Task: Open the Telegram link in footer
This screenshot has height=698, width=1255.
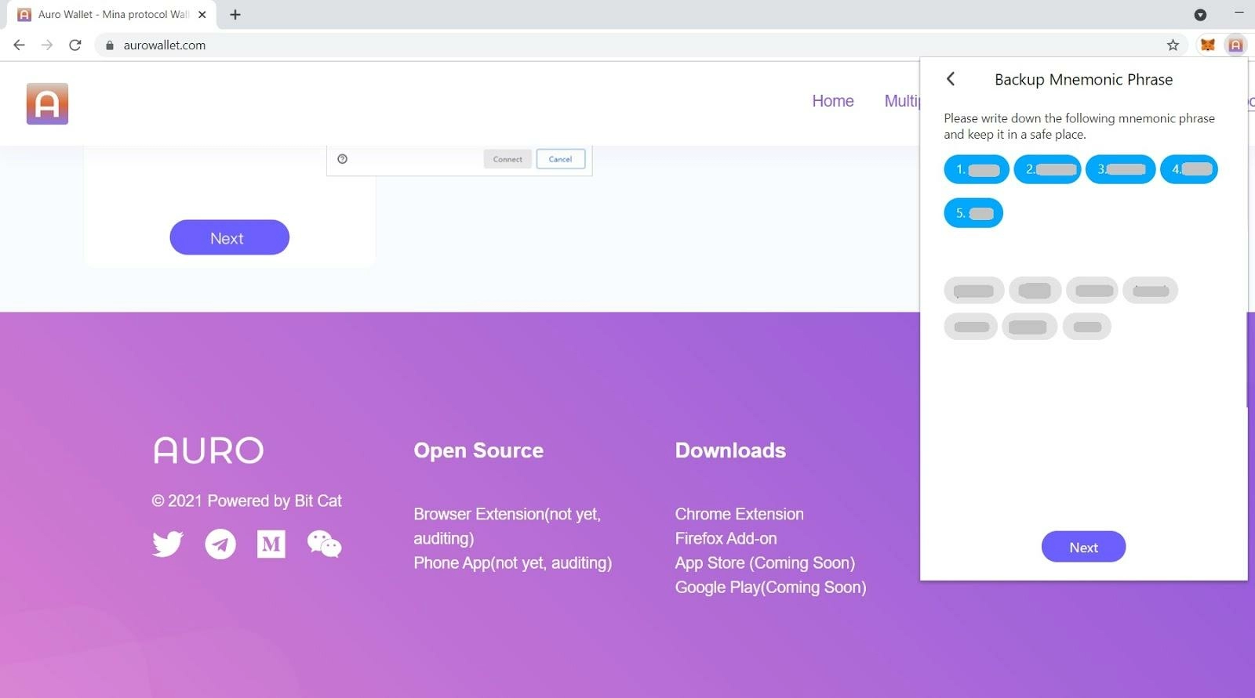Action: coord(220,544)
